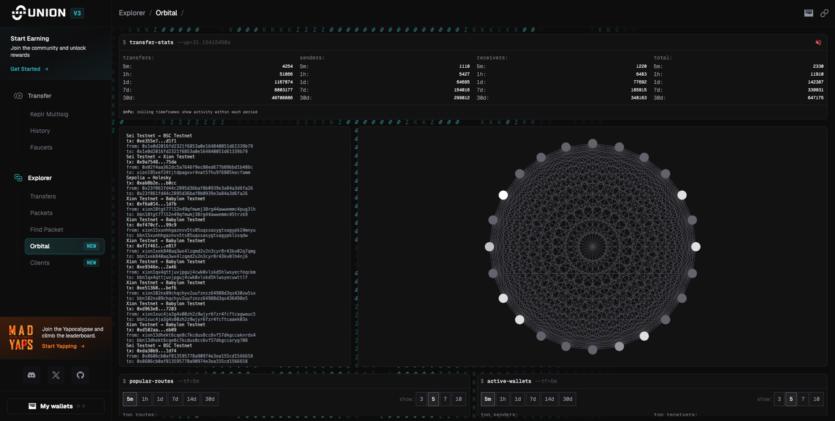Click the wallet icon in the top-right header
Image resolution: width=835 pixels, height=421 pixels.
[808, 13]
